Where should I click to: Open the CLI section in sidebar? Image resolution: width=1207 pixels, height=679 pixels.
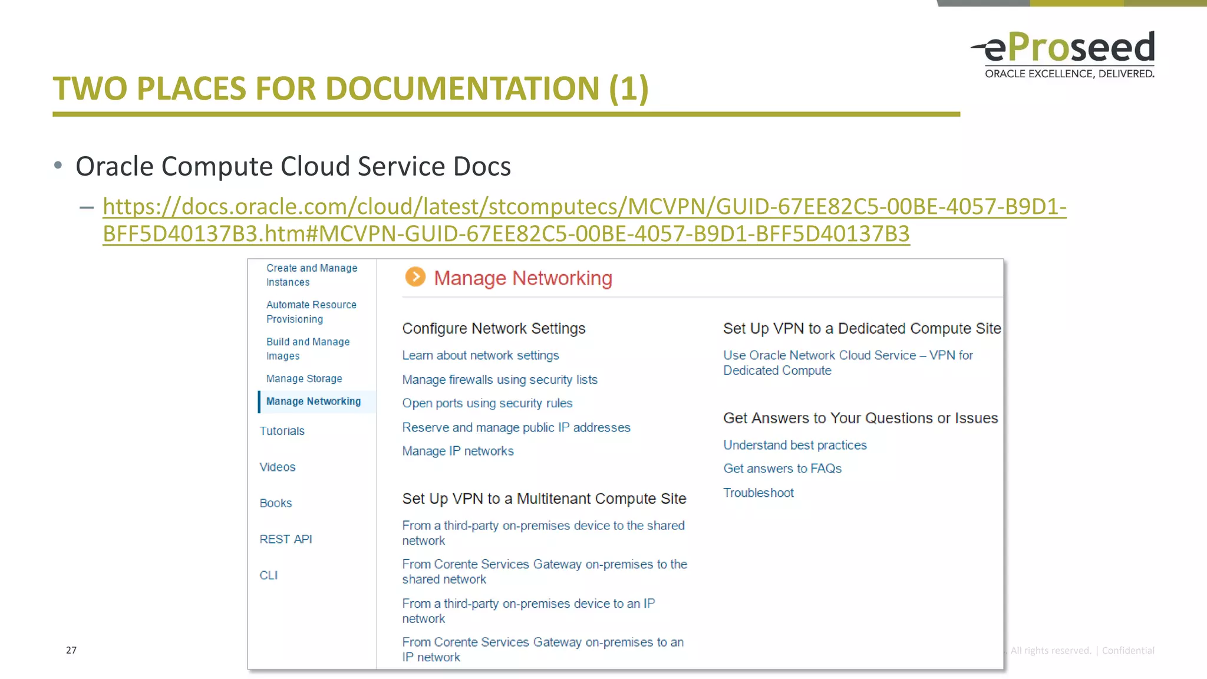pyautogui.click(x=268, y=575)
